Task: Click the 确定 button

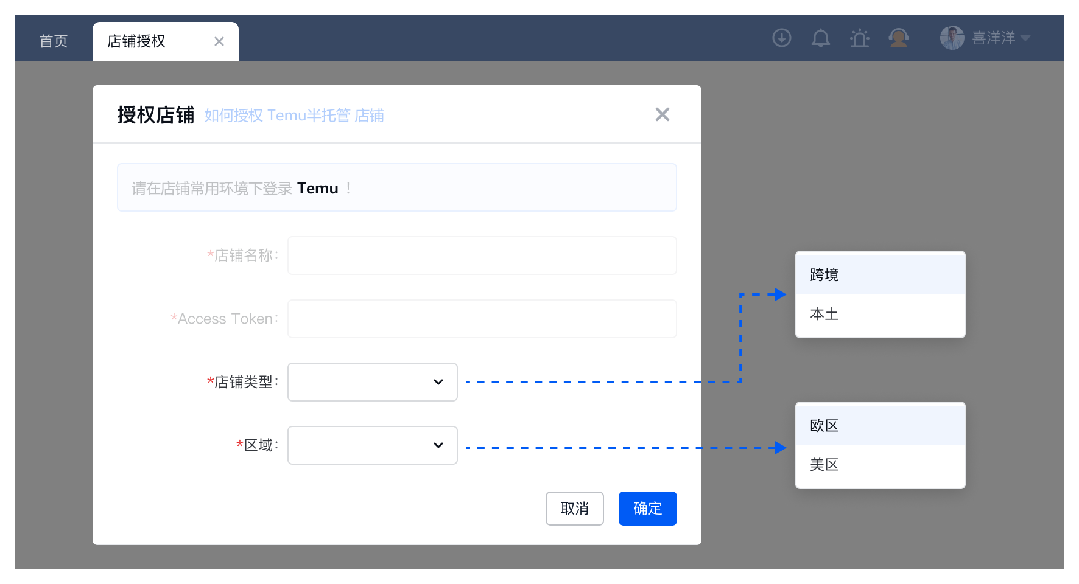Action: (x=648, y=509)
